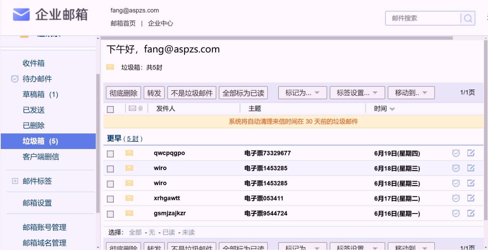
Task: Set to-do reminder for second wiro email
Action: pos(456,183)
